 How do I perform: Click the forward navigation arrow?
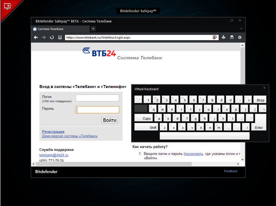point(44,37)
